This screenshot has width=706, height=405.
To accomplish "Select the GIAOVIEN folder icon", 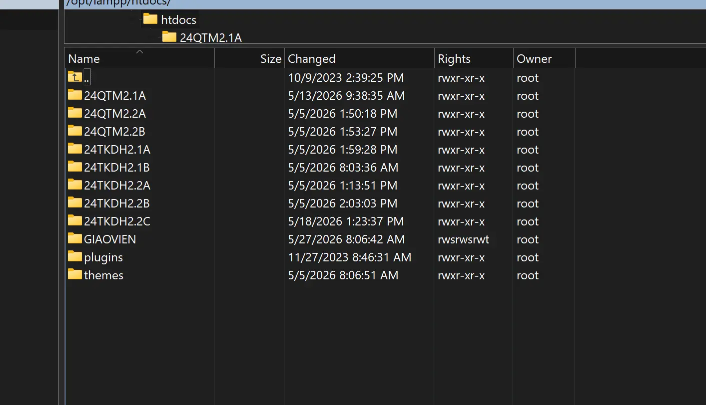I will point(75,238).
